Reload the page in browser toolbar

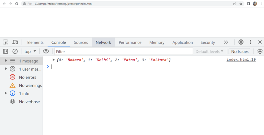click(17, 4)
